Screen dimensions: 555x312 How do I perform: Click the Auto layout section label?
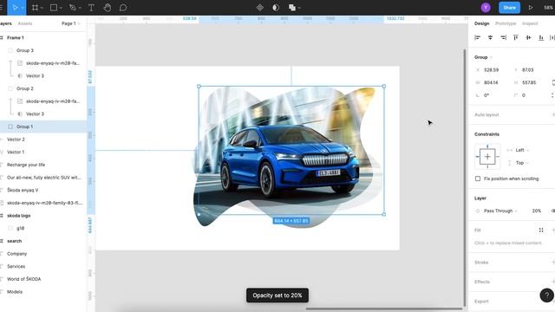pyautogui.click(x=486, y=114)
